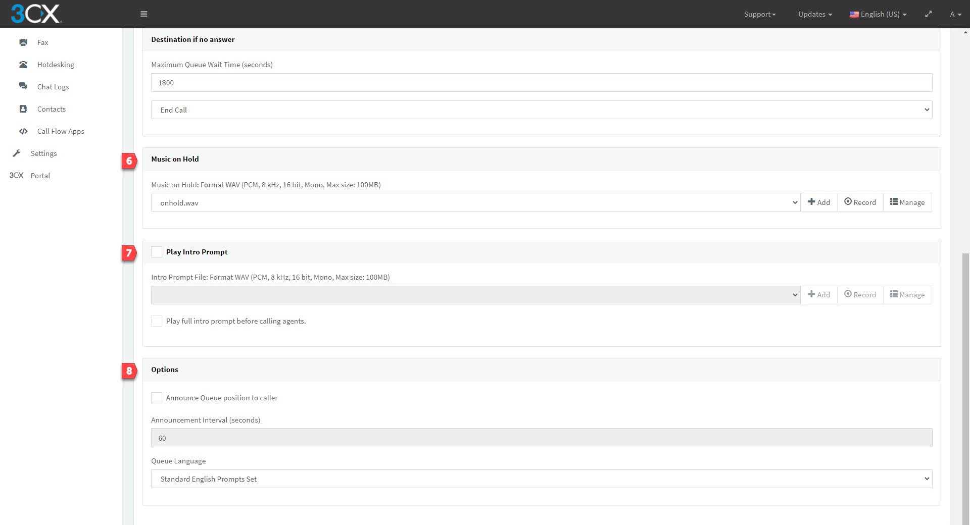Open the user account 'A' dropdown

tap(955, 14)
